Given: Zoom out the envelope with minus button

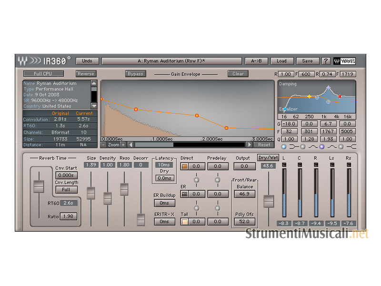Looking at the screenshot, I should [104, 144].
